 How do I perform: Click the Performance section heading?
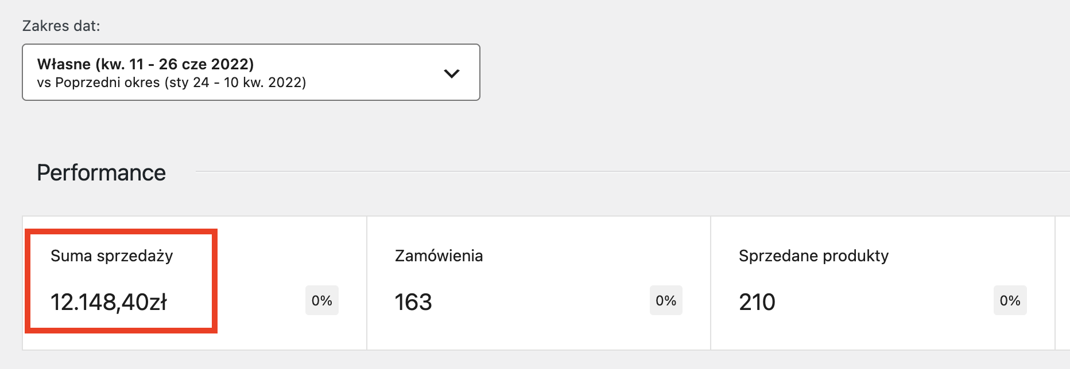point(101,173)
